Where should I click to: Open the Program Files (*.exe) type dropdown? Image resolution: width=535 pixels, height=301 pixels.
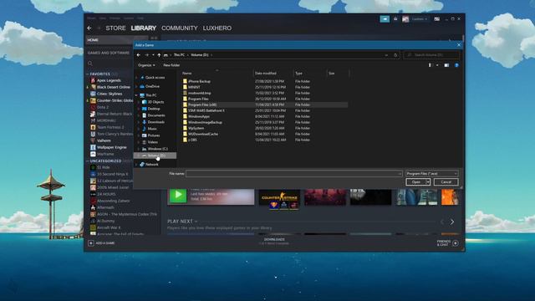[431, 174]
